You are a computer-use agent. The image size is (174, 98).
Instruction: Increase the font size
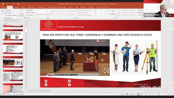53,11
